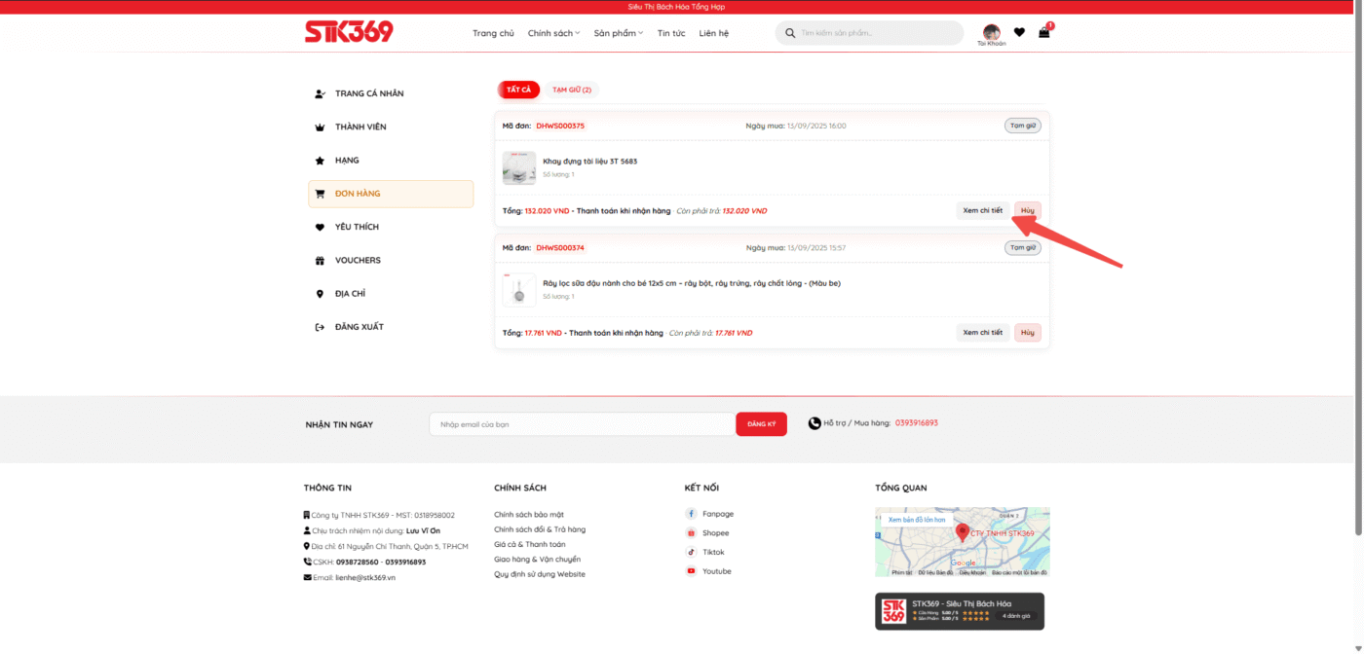Open the Fanpage Facebook link
Image resolution: width=1364 pixels, height=654 pixels.
point(717,514)
